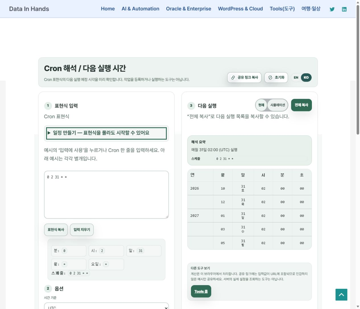Viewport: 360px width, 309px height.
Task: Switch language to EN
Action: [296, 77]
